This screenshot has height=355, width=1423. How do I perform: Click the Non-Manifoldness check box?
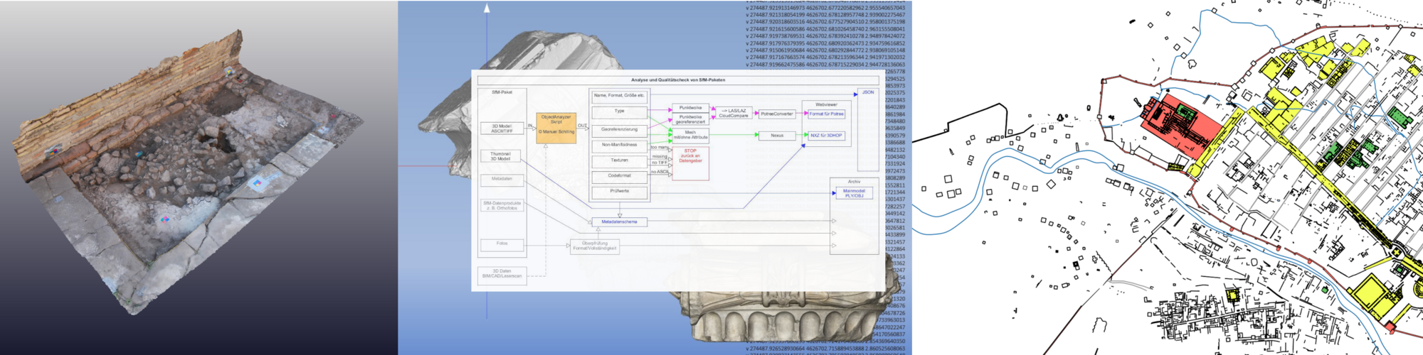[619, 146]
